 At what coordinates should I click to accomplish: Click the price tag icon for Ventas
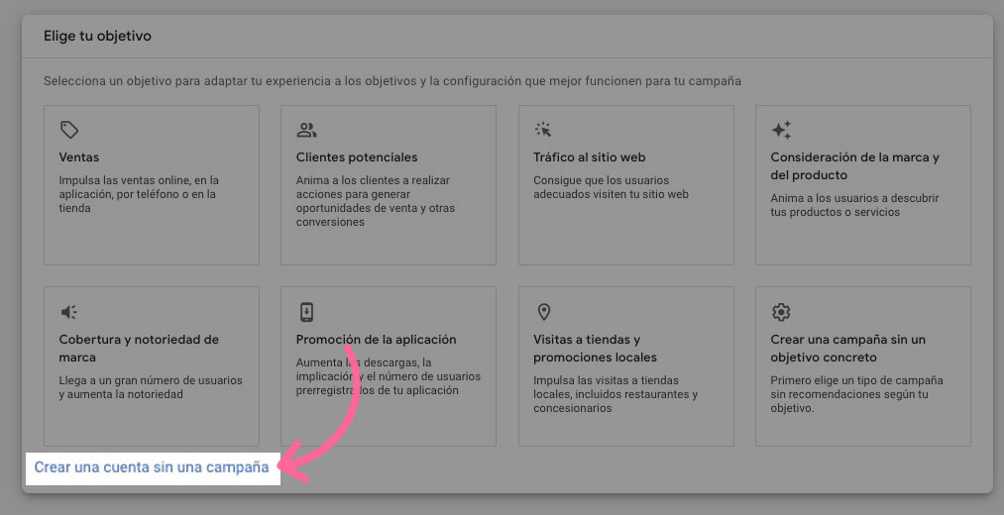[68, 130]
